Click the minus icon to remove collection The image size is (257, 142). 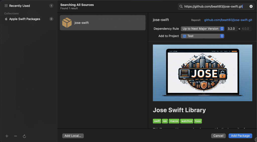point(15,136)
